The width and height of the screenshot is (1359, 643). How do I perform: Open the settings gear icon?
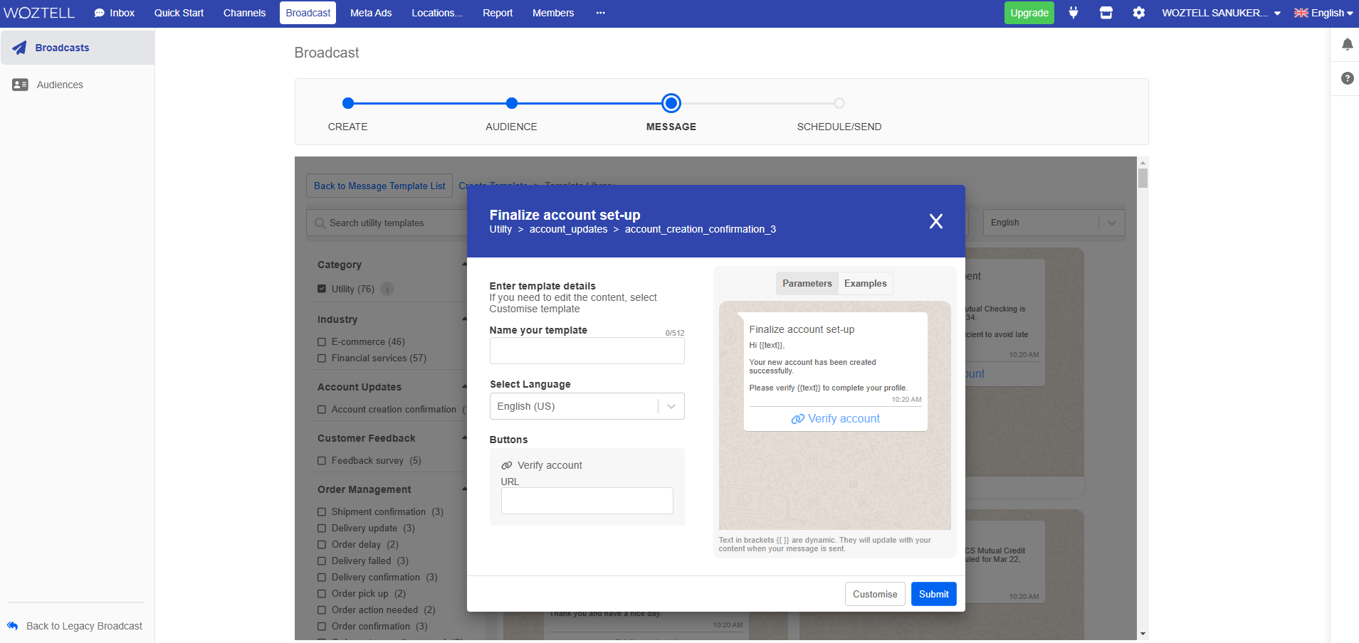point(1138,13)
